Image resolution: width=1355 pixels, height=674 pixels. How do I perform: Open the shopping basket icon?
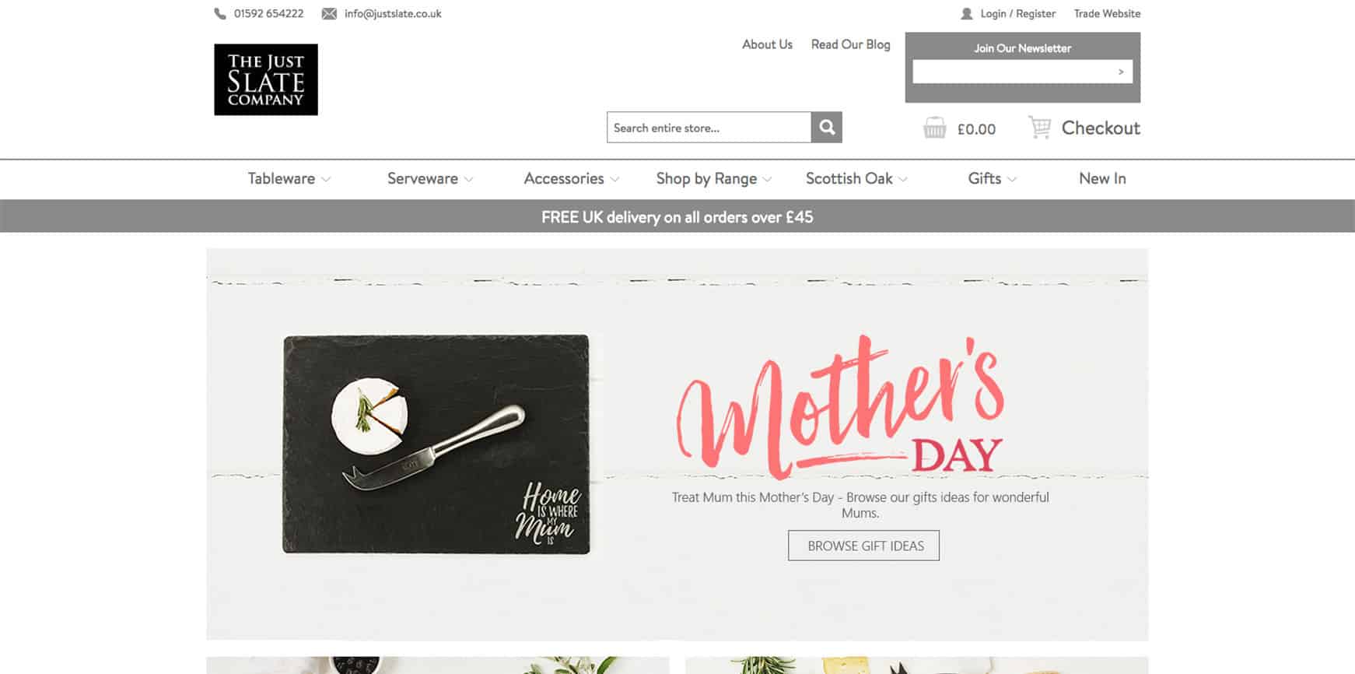tap(934, 128)
